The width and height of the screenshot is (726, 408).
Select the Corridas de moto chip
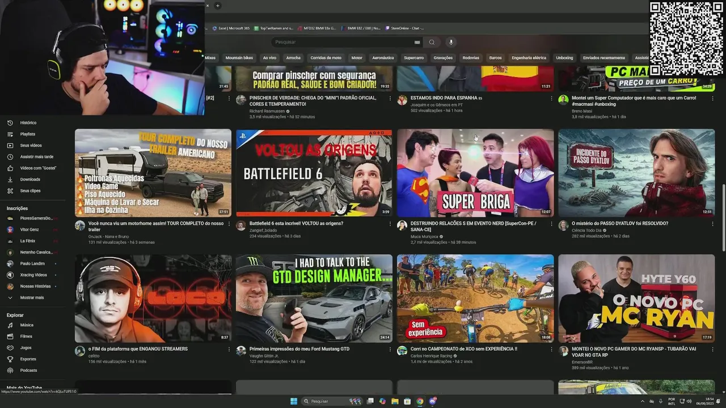point(326,58)
